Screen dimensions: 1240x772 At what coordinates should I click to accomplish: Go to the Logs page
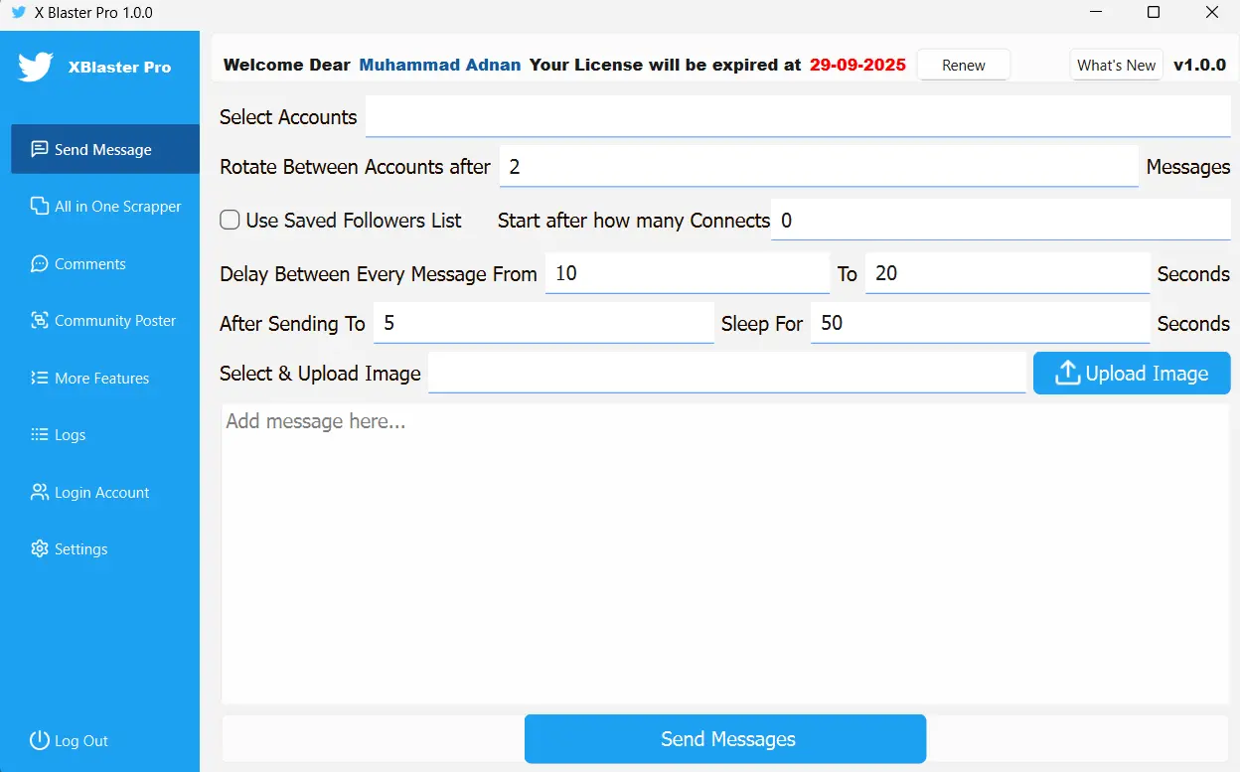pyautogui.click(x=70, y=435)
